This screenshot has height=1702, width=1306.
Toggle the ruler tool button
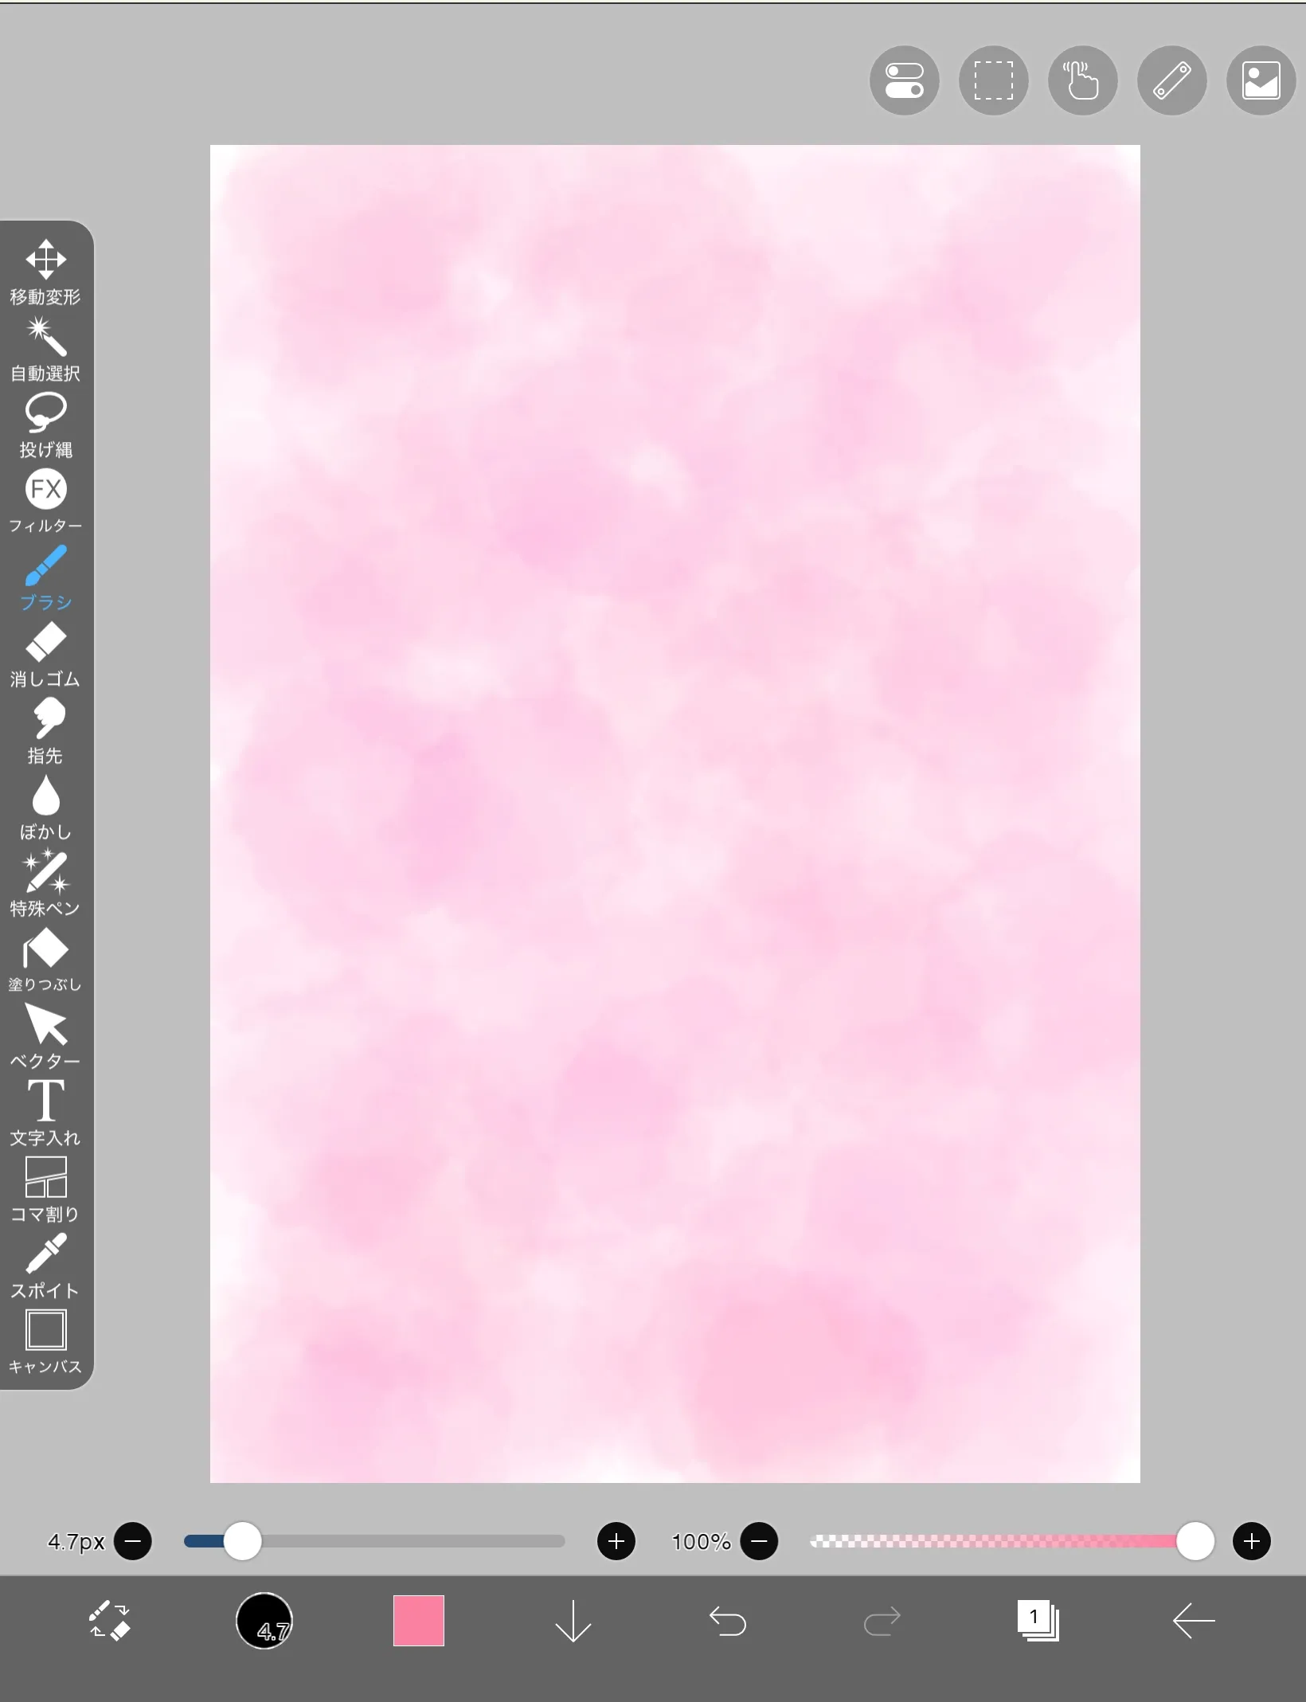[x=1171, y=80]
